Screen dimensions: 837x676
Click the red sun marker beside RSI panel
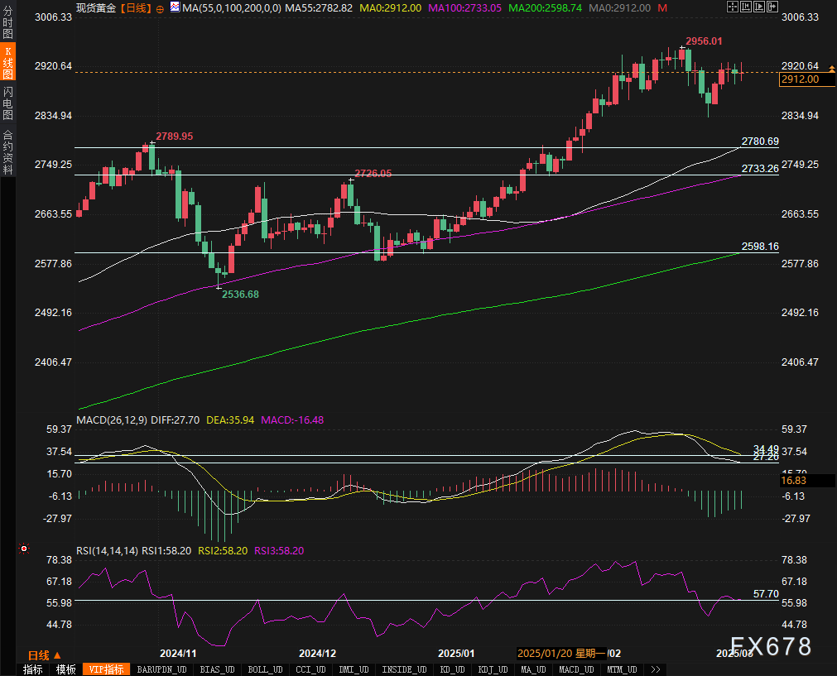(24, 549)
